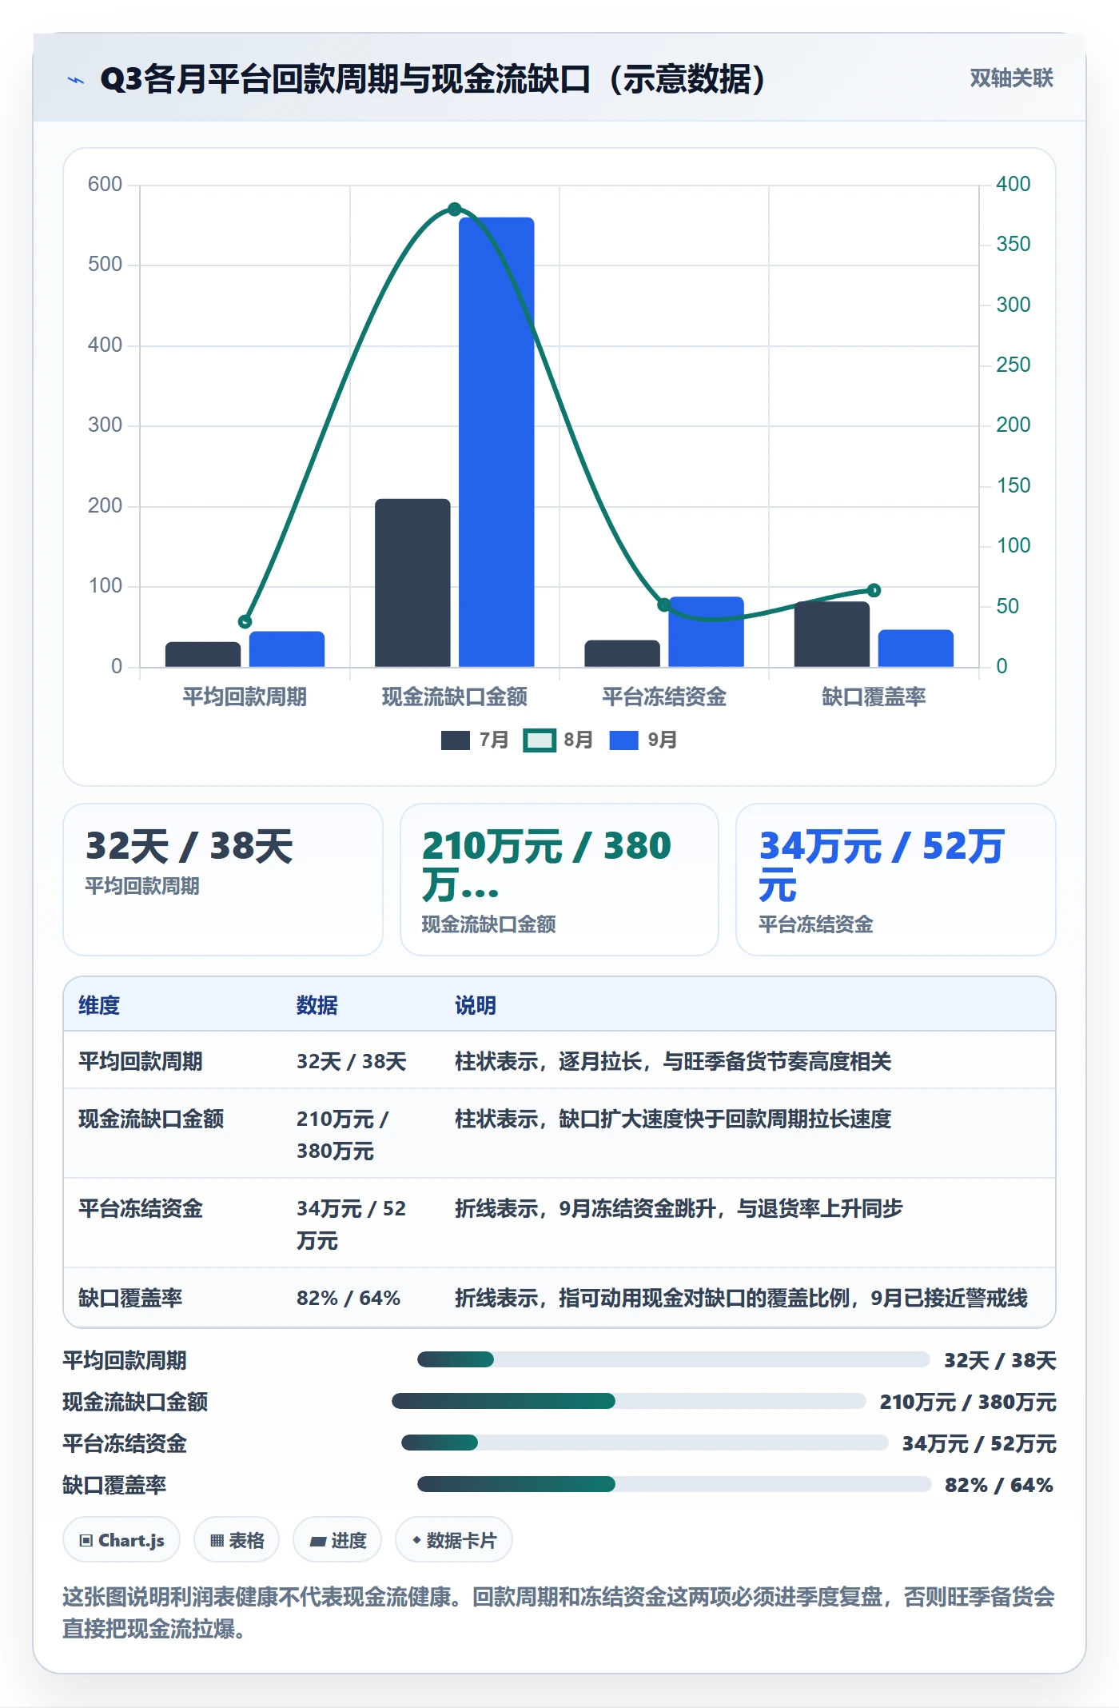This screenshot has height=1708, width=1119.
Task: Click the 平均回款周期 progress bar
Action: pyautogui.click(x=673, y=1359)
